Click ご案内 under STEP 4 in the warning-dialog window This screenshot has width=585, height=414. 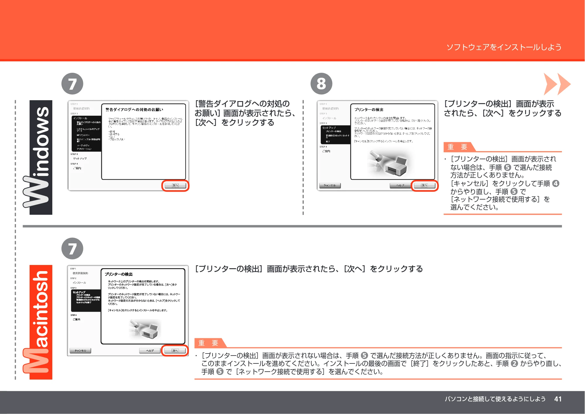pos(77,168)
